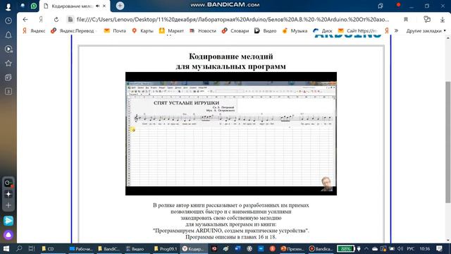The image size is (451, 254).
Task: Open notifications bell icon in sidebar
Action: pyautogui.click(x=8, y=35)
